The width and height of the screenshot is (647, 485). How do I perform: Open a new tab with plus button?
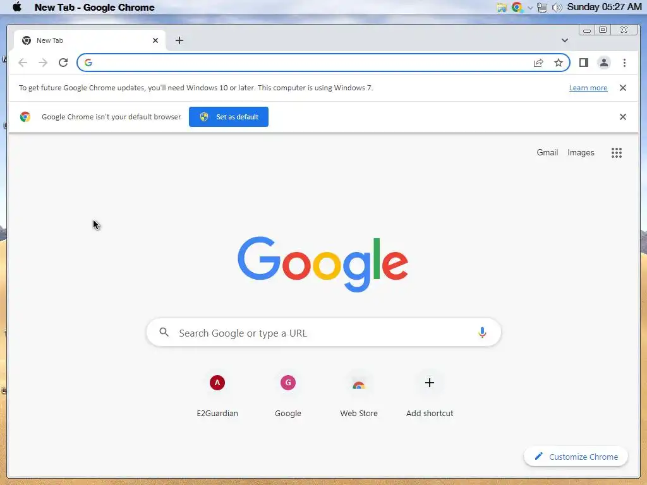pyautogui.click(x=179, y=40)
